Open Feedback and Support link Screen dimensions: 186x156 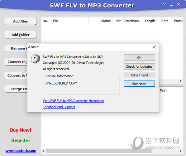pos(59,107)
